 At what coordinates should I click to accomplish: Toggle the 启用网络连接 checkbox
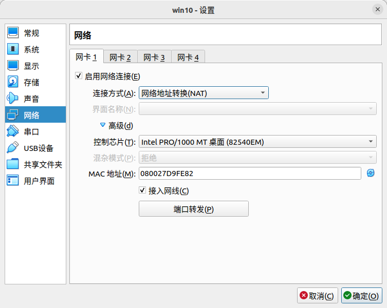coord(79,76)
